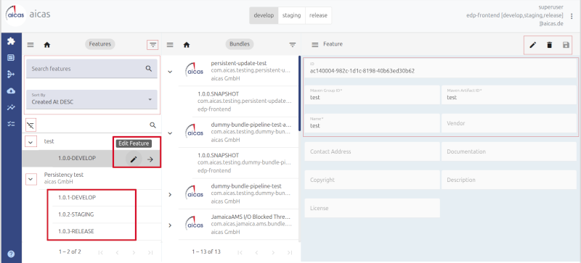The width and height of the screenshot is (581, 263).
Task: Click the Vendor field
Action: click(x=509, y=123)
